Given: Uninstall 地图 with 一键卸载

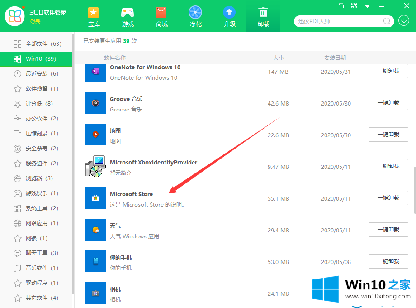Looking at the screenshot, I should tap(388, 135).
